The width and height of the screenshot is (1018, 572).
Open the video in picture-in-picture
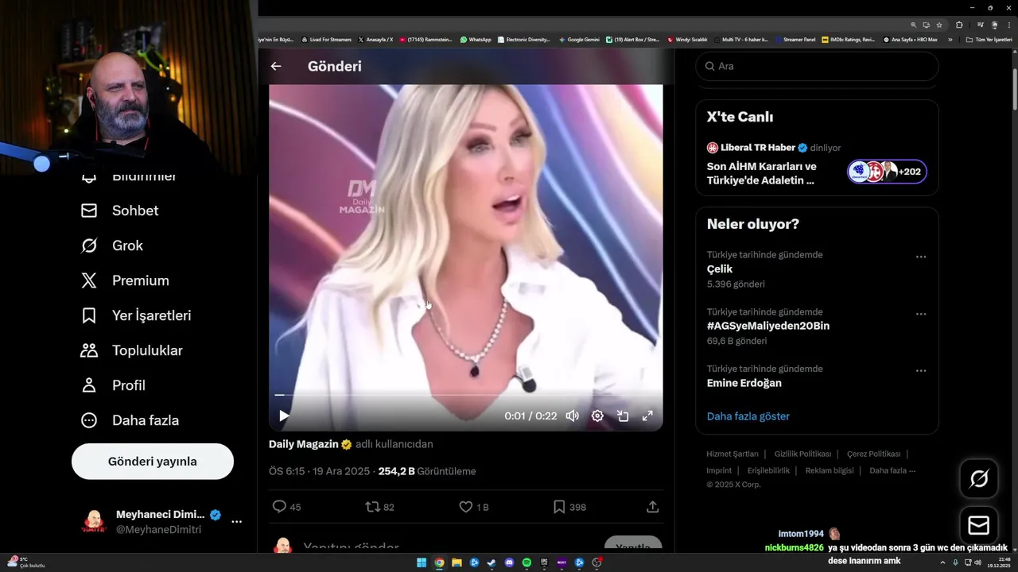tap(623, 415)
